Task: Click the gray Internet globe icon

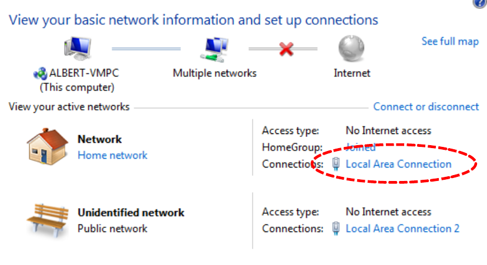Action: point(351,49)
